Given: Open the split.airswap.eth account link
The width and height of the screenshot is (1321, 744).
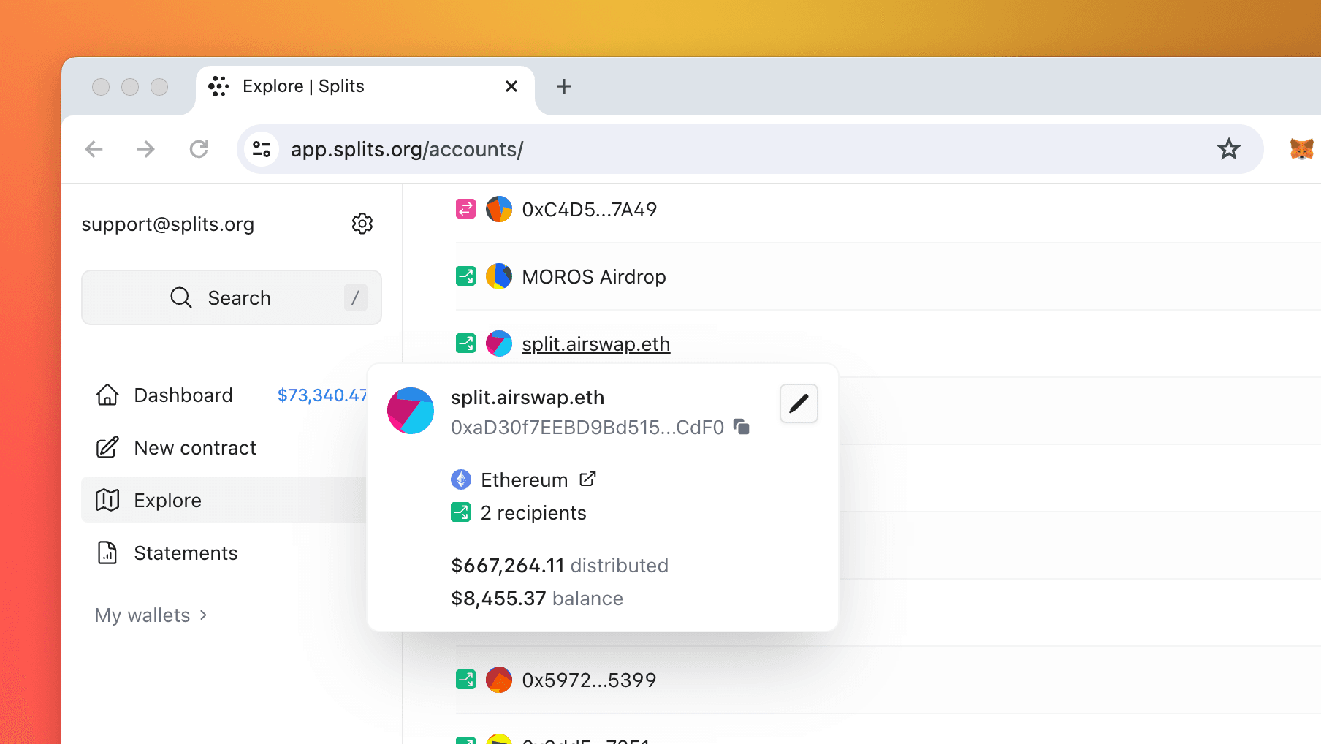Looking at the screenshot, I should (x=595, y=343).
